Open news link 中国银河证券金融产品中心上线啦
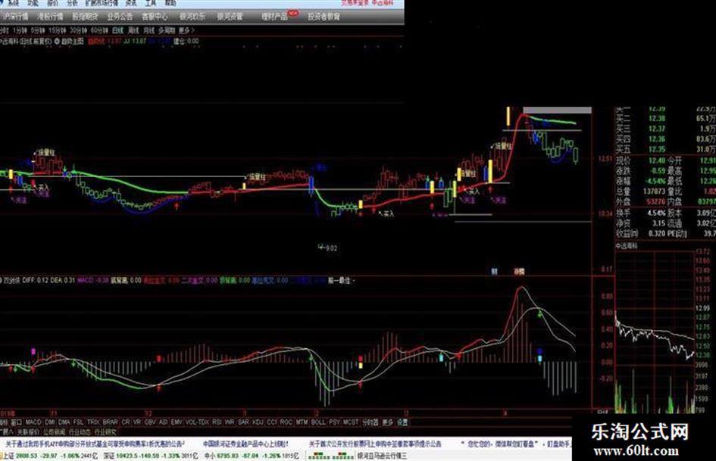 point(245,444)
